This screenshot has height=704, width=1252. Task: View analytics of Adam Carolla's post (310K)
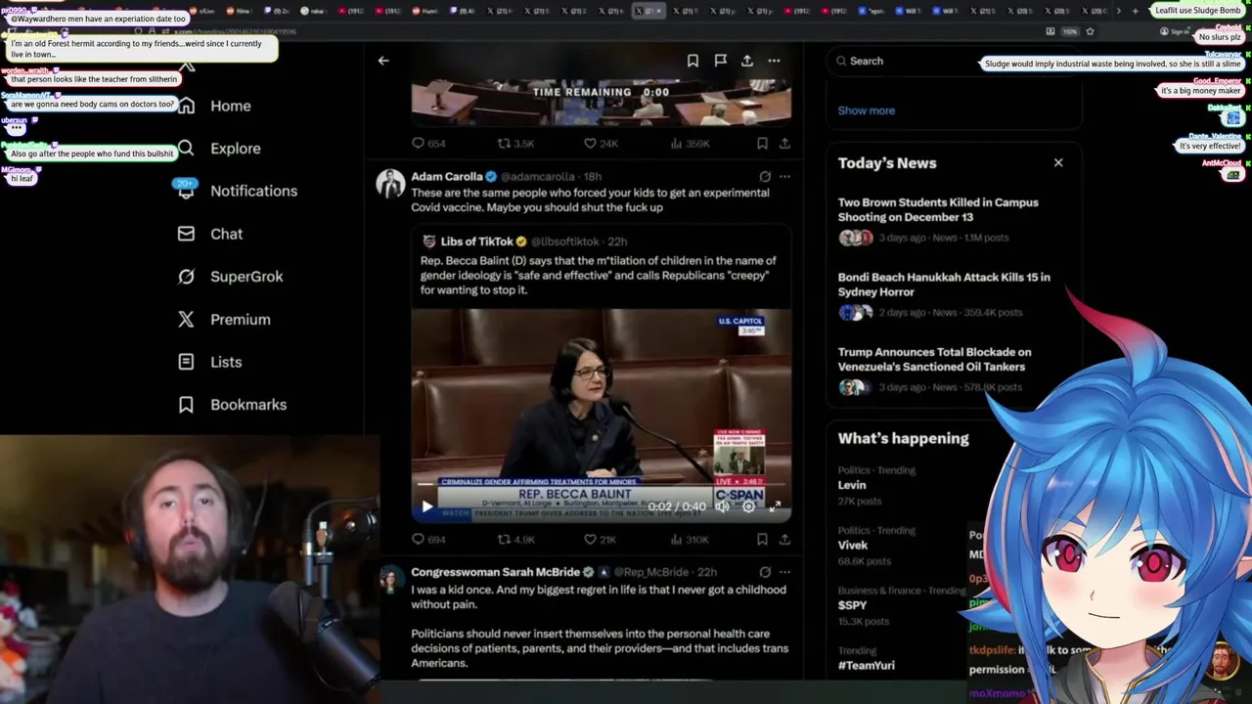tap(690, 539)
